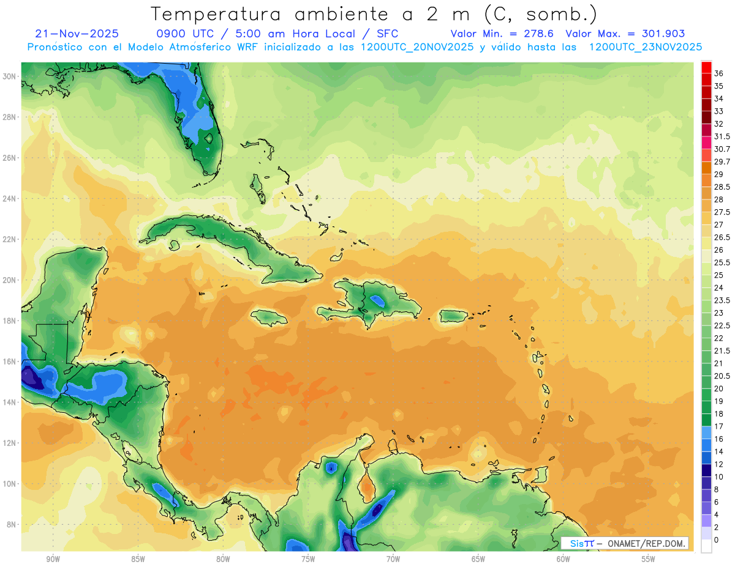Click the bottom white colorbar swatch below 0
This screenshot has width=735, height=567.
point(706,547)
